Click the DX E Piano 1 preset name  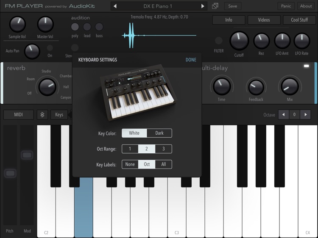158,6
